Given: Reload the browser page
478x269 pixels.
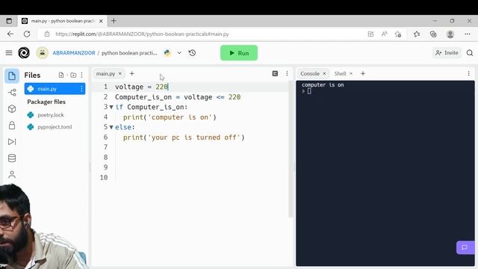Looking at the screenshot, I should coord(27,34).
